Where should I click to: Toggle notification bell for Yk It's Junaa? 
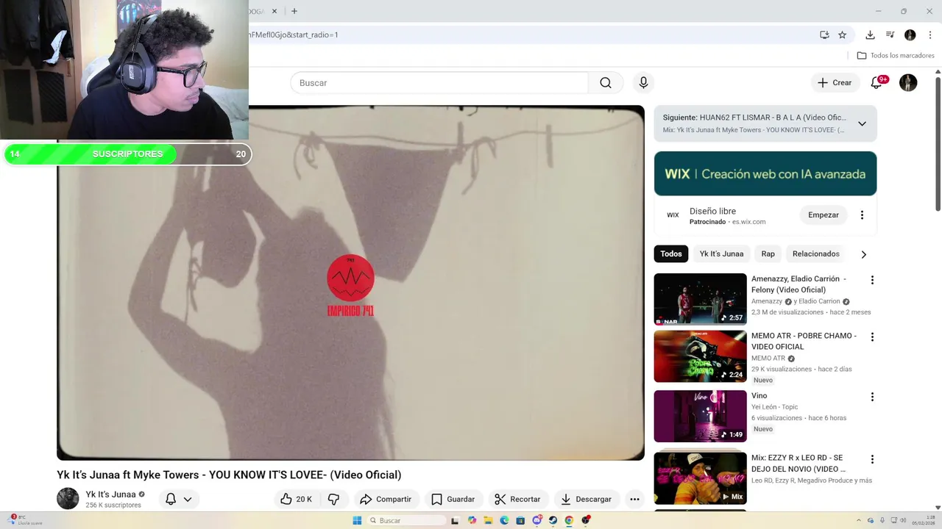click(x=171, y=499)
